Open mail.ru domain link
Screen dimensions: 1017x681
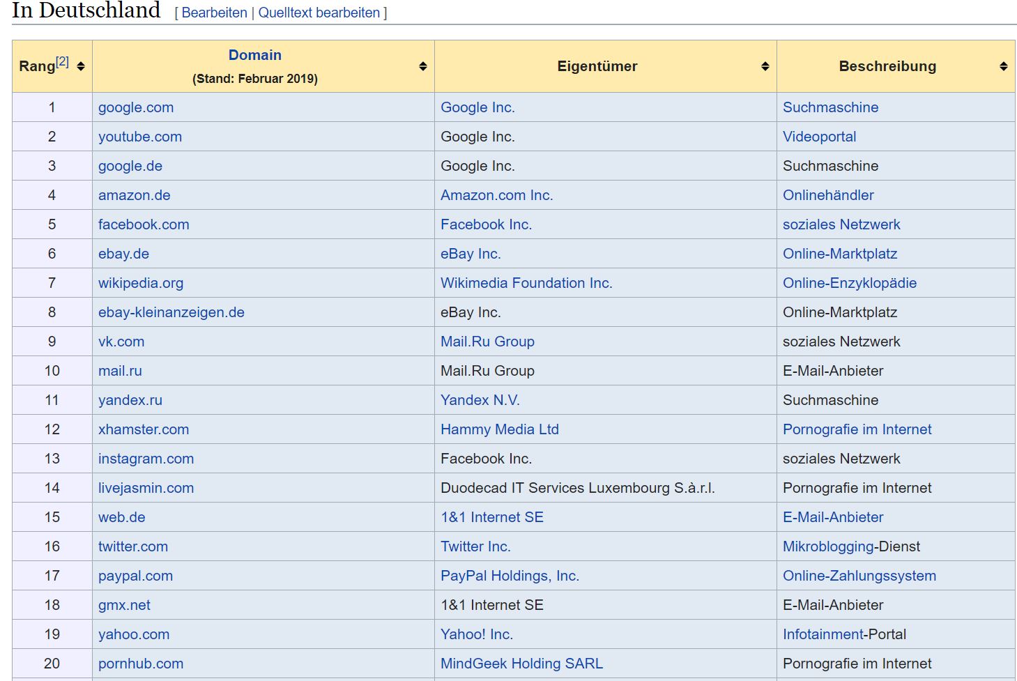point(120,371)
